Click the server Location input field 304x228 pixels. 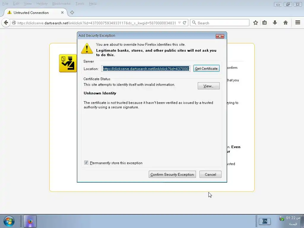pyautogui.click(x=145, y=69)
